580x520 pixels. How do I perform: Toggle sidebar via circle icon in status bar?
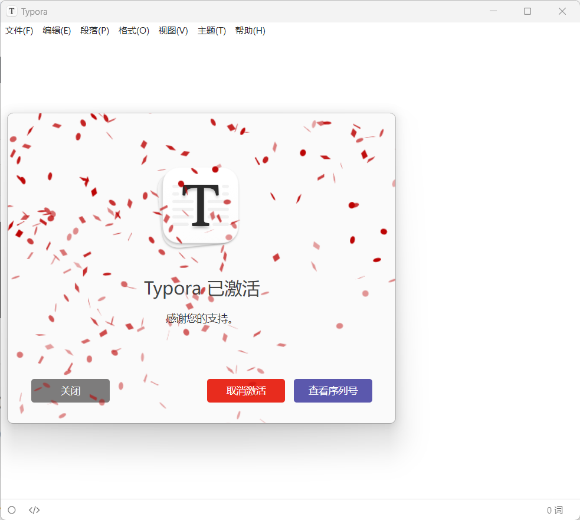(12, 510)
